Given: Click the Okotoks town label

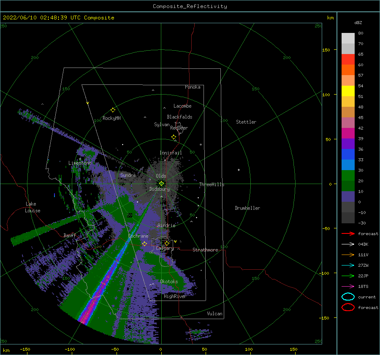Looking at the screenshot, I should pos(169,282).
